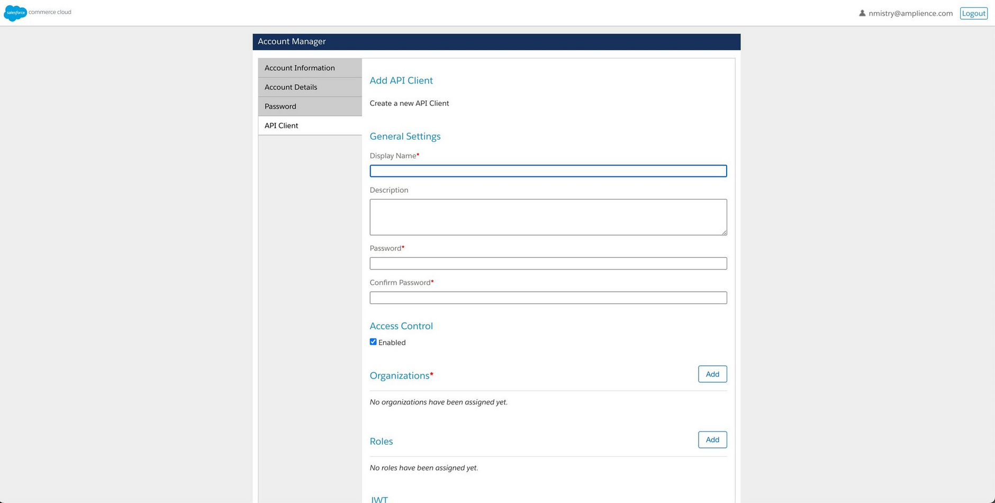
Task: Click the Confirm Password field
Action: [548, 298]
